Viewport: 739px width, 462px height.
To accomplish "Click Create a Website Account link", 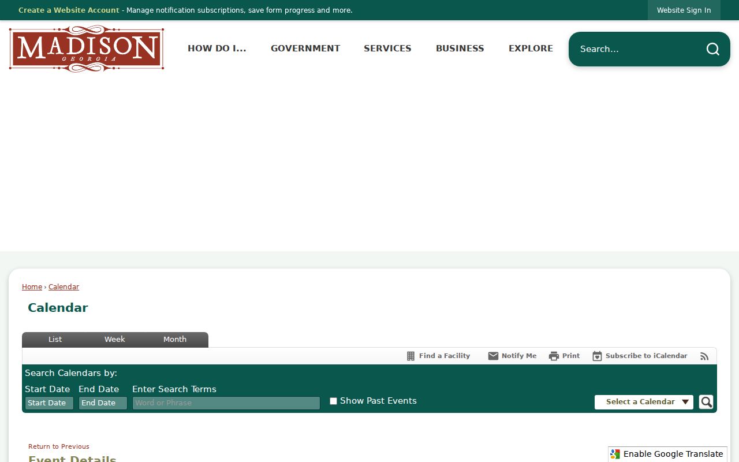I will (x=69, y=10).
